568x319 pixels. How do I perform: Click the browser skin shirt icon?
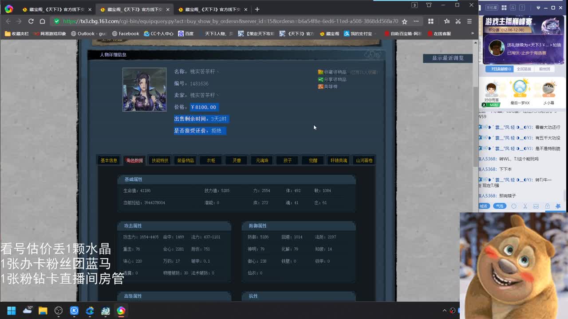pos(429,5)
